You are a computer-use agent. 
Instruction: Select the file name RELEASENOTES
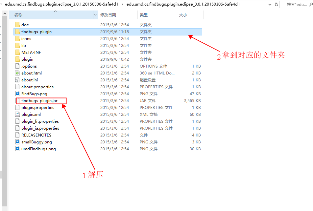point(36,135)
